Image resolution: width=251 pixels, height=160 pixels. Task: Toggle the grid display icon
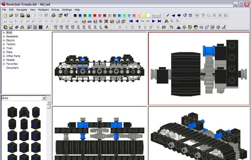pyautogui.click(x=35, y=27)
